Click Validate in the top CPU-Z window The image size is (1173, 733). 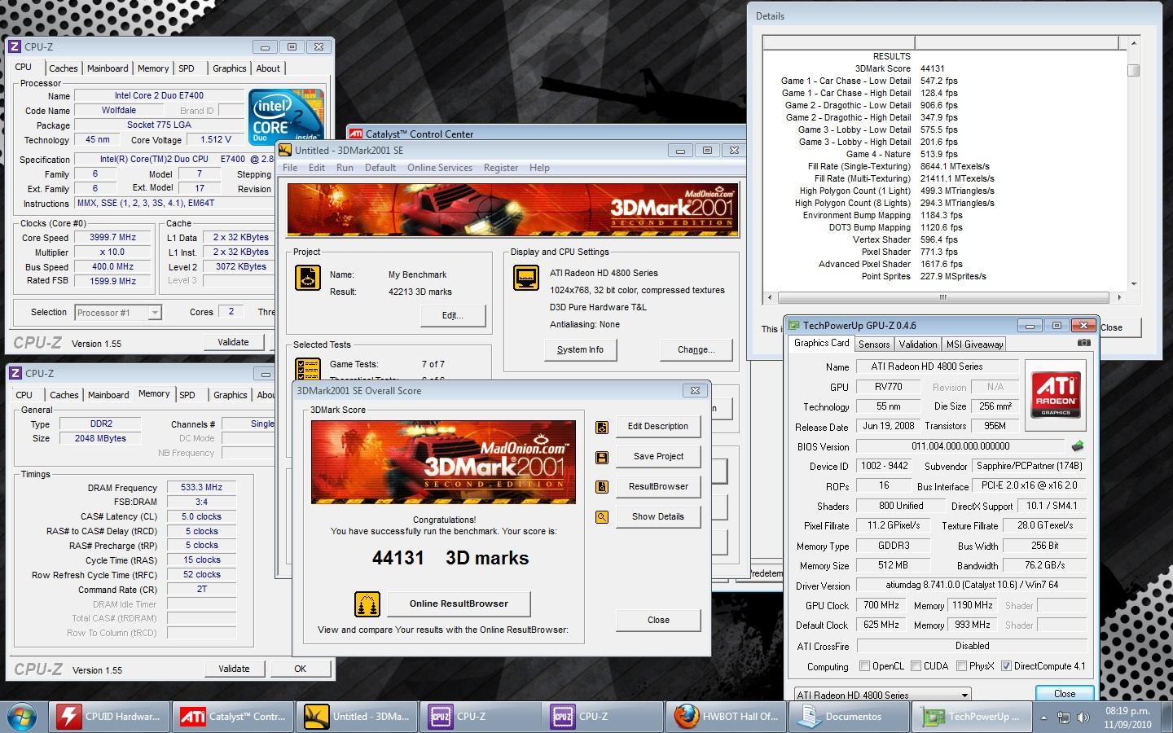click(233, 342)
